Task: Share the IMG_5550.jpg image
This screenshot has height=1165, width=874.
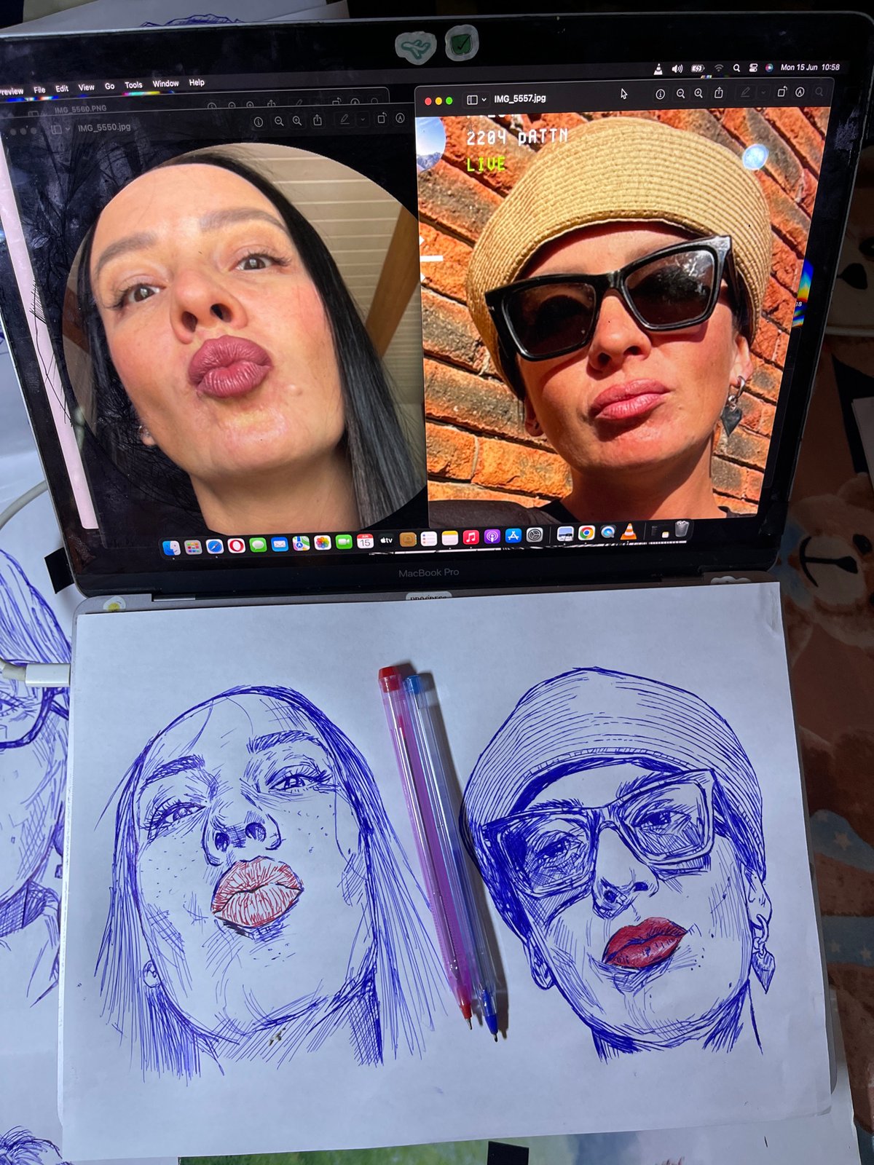Action: tap(318, 120)
